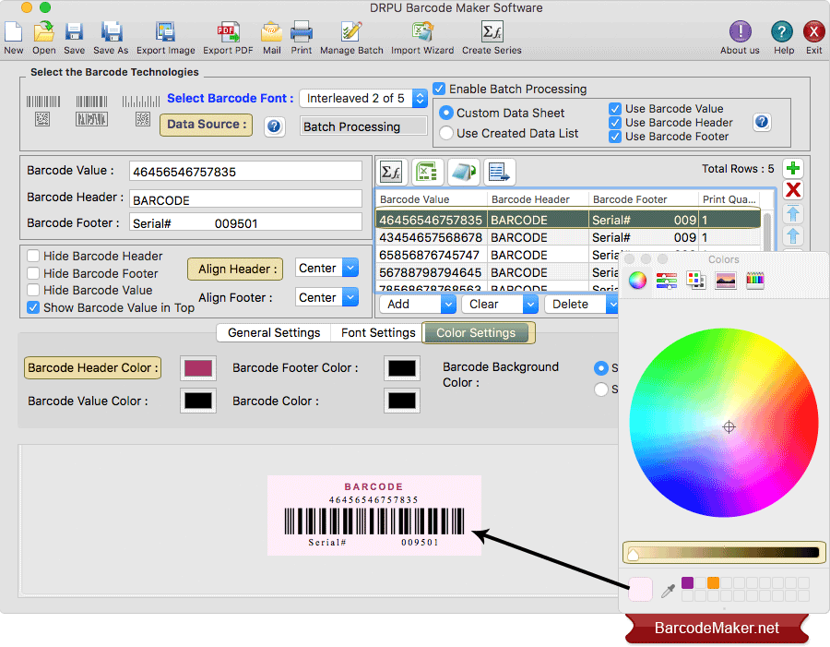The height and width of the screenshot is (647, 830).
Task: Click the Barcode Footer input field
Action: 245,223
